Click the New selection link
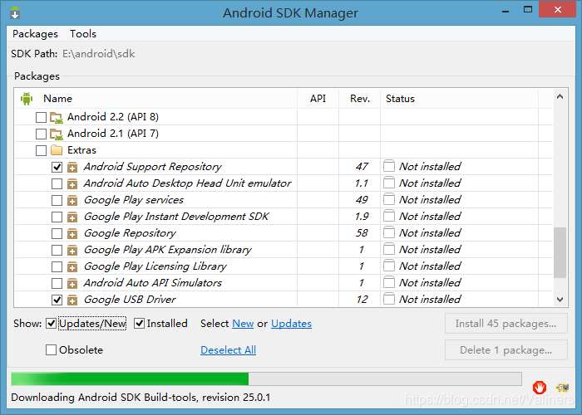 243,324
